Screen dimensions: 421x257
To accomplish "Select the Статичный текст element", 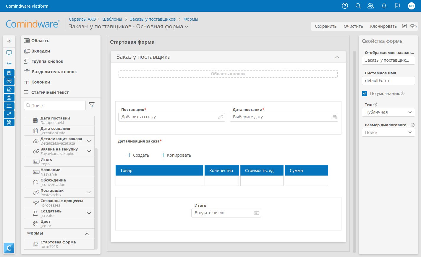I will point(46,92).
